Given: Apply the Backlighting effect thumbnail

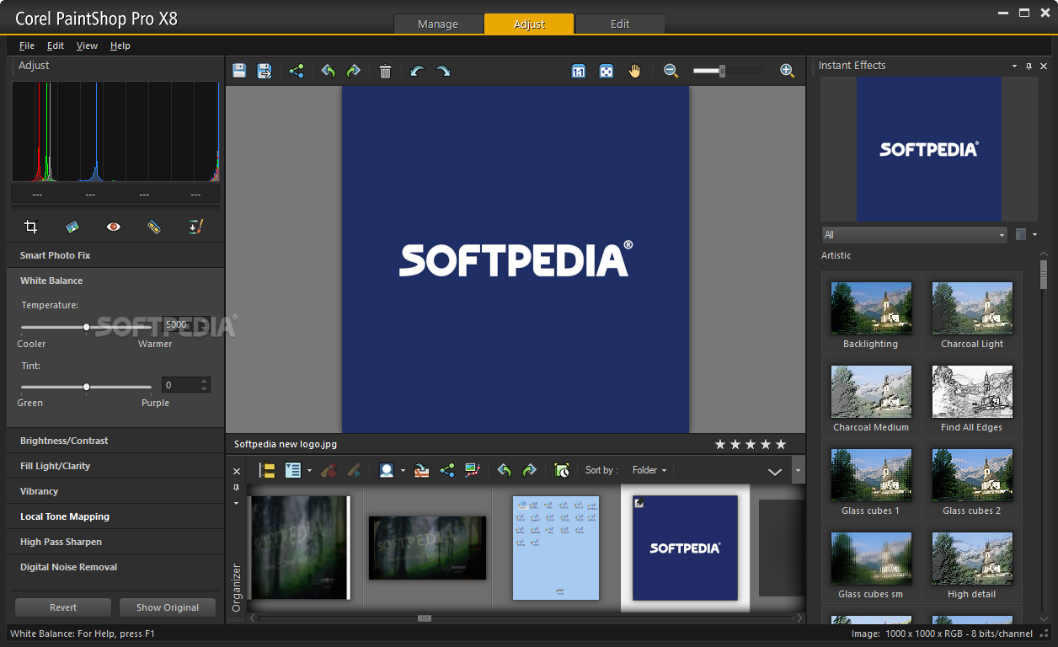Looking at the screenshot, I should [871, 308].
